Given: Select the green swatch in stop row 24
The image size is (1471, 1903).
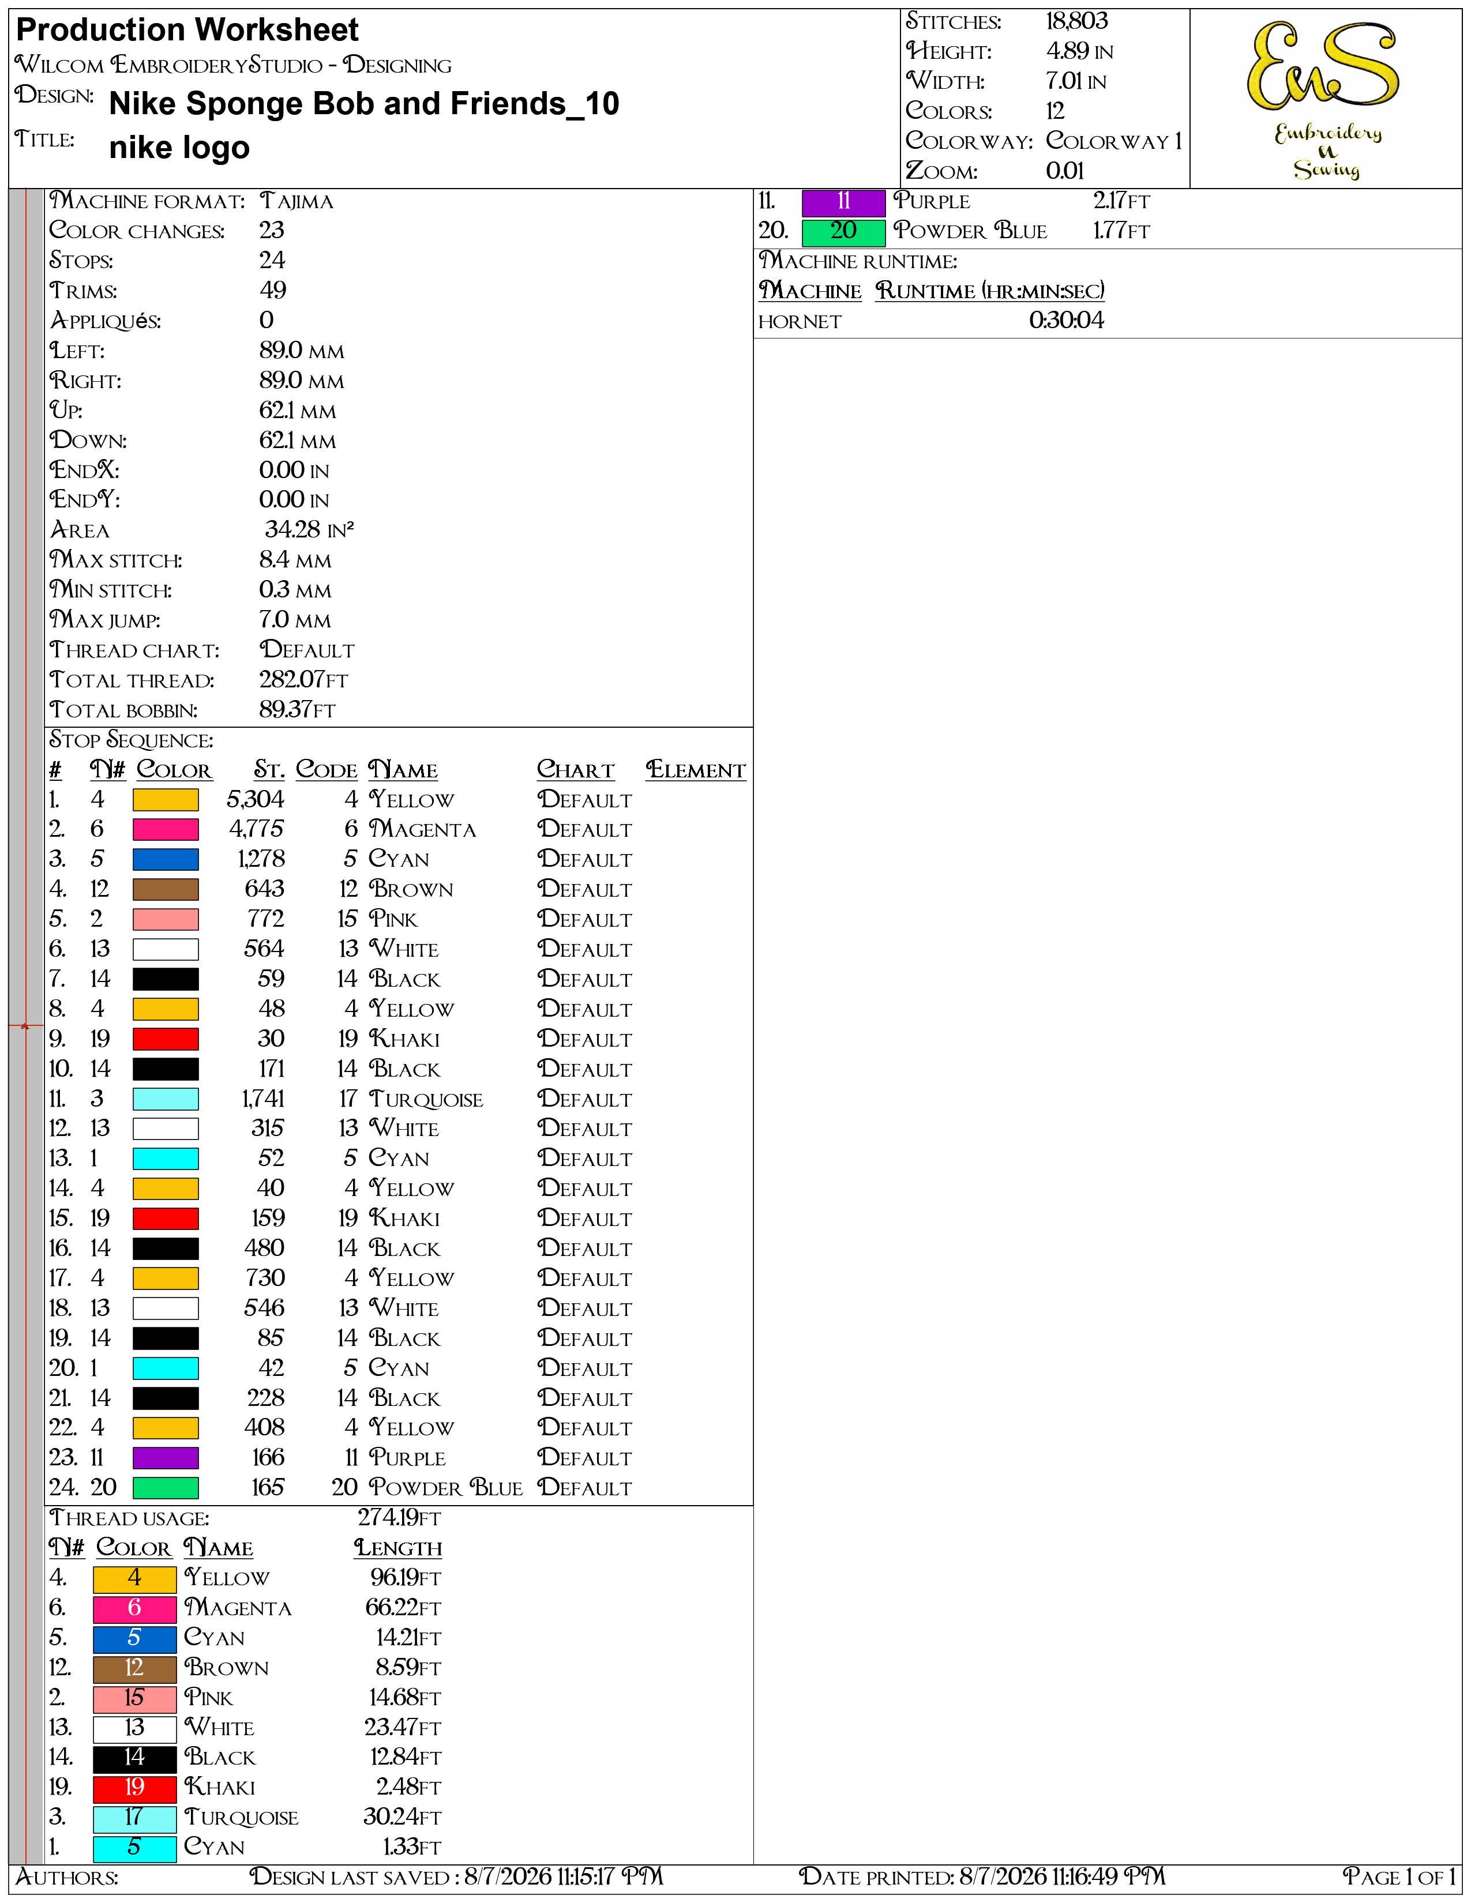Looking at the screenshot, I should click(166, 1488).
